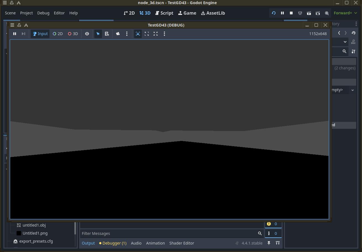Viewport: 362px width, 252px height.
Task: Open documentation with the DOC icon
Action: [353, 42]
